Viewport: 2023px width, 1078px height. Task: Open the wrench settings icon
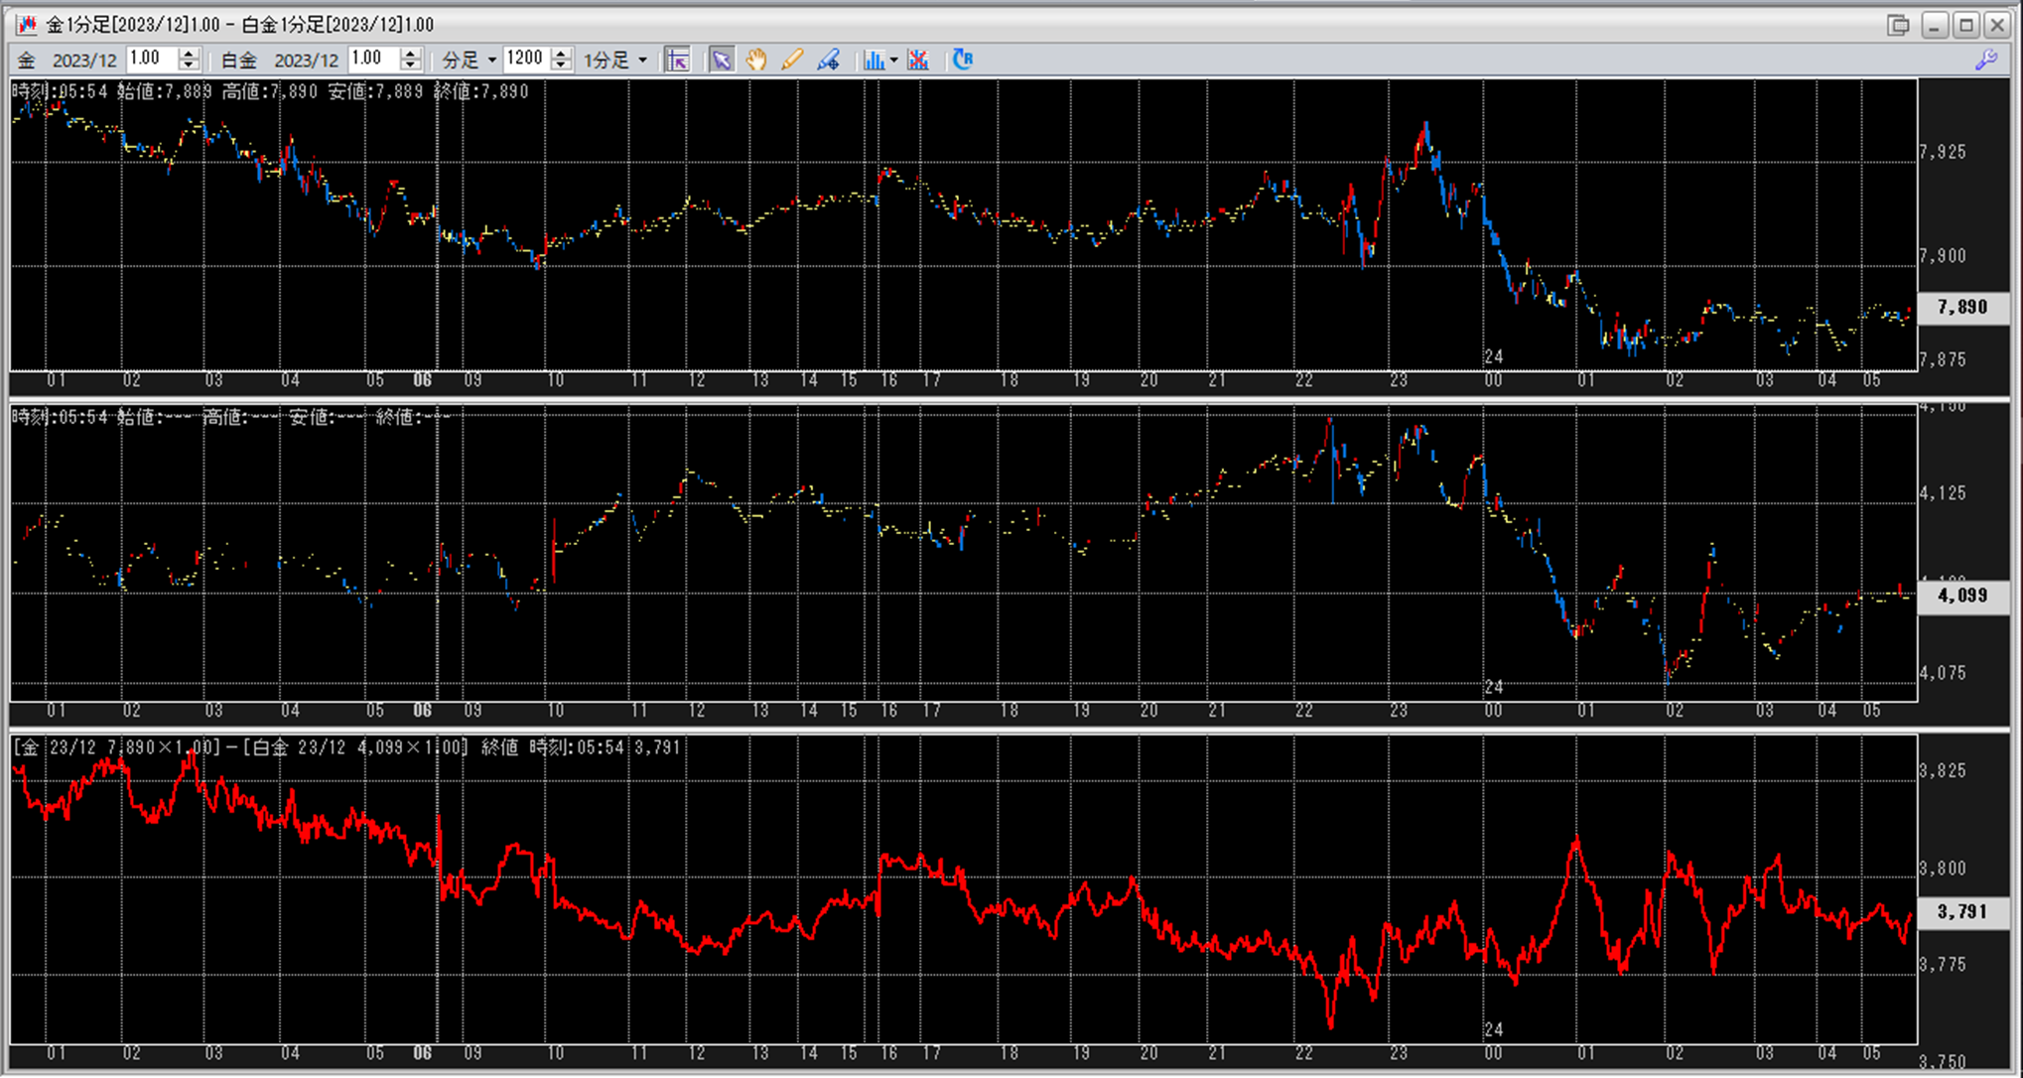point(1985,60)
